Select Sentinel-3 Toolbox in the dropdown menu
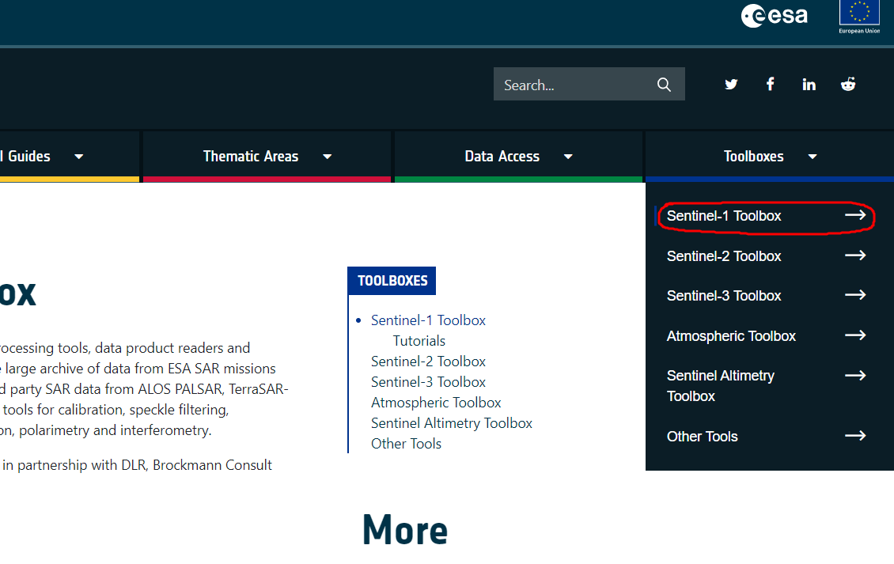This screenshot has width=894, height=564. [724, 295]
